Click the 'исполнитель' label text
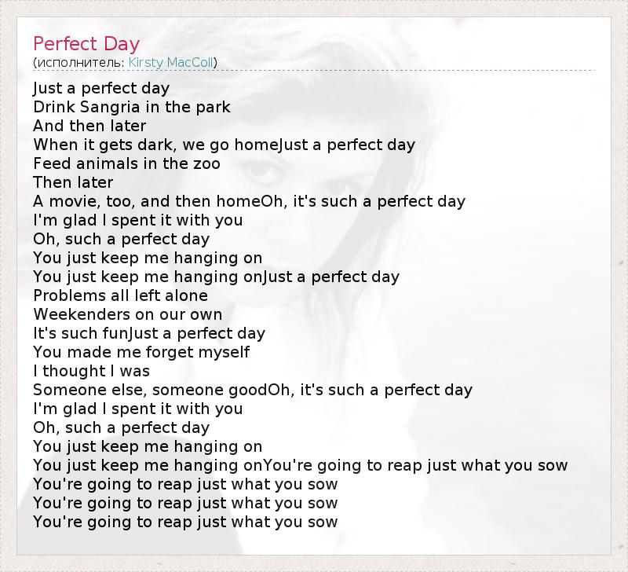The width and height of the screenshot is (628, 572). [x=79, y=62]
